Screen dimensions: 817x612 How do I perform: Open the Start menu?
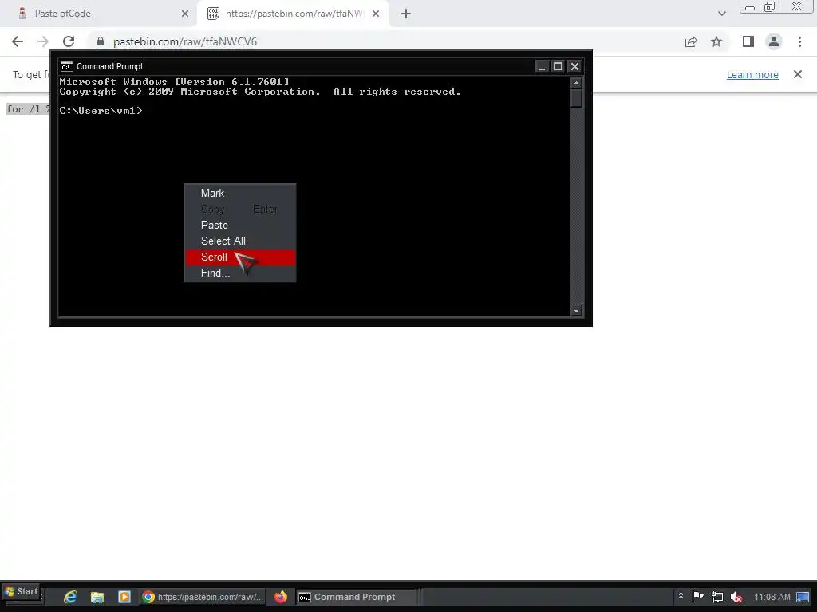click(x=22, y=592)
